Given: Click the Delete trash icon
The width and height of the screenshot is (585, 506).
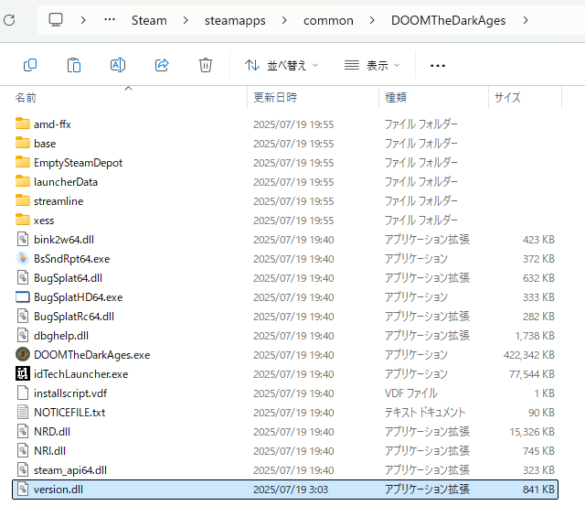Looking at the screenshot, I should [x=206, y=65].
